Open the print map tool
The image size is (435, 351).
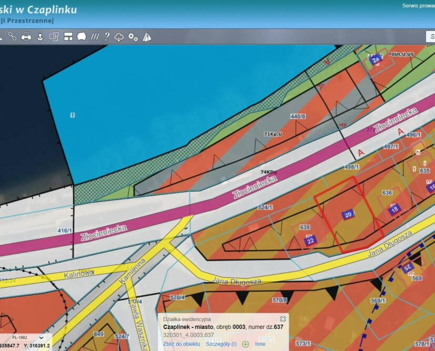pos(26,37)
